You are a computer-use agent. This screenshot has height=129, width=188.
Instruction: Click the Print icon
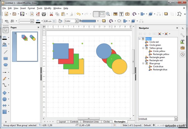pos(44,14)
